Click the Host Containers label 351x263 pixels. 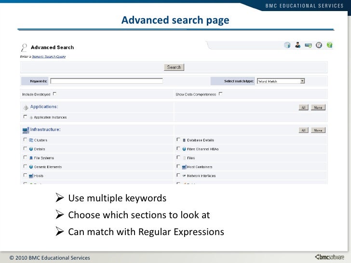coord(200,167)
